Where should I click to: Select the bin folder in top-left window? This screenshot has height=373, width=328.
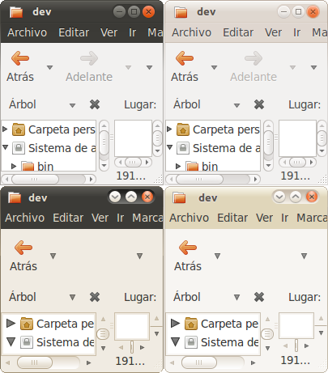[37, 167]
